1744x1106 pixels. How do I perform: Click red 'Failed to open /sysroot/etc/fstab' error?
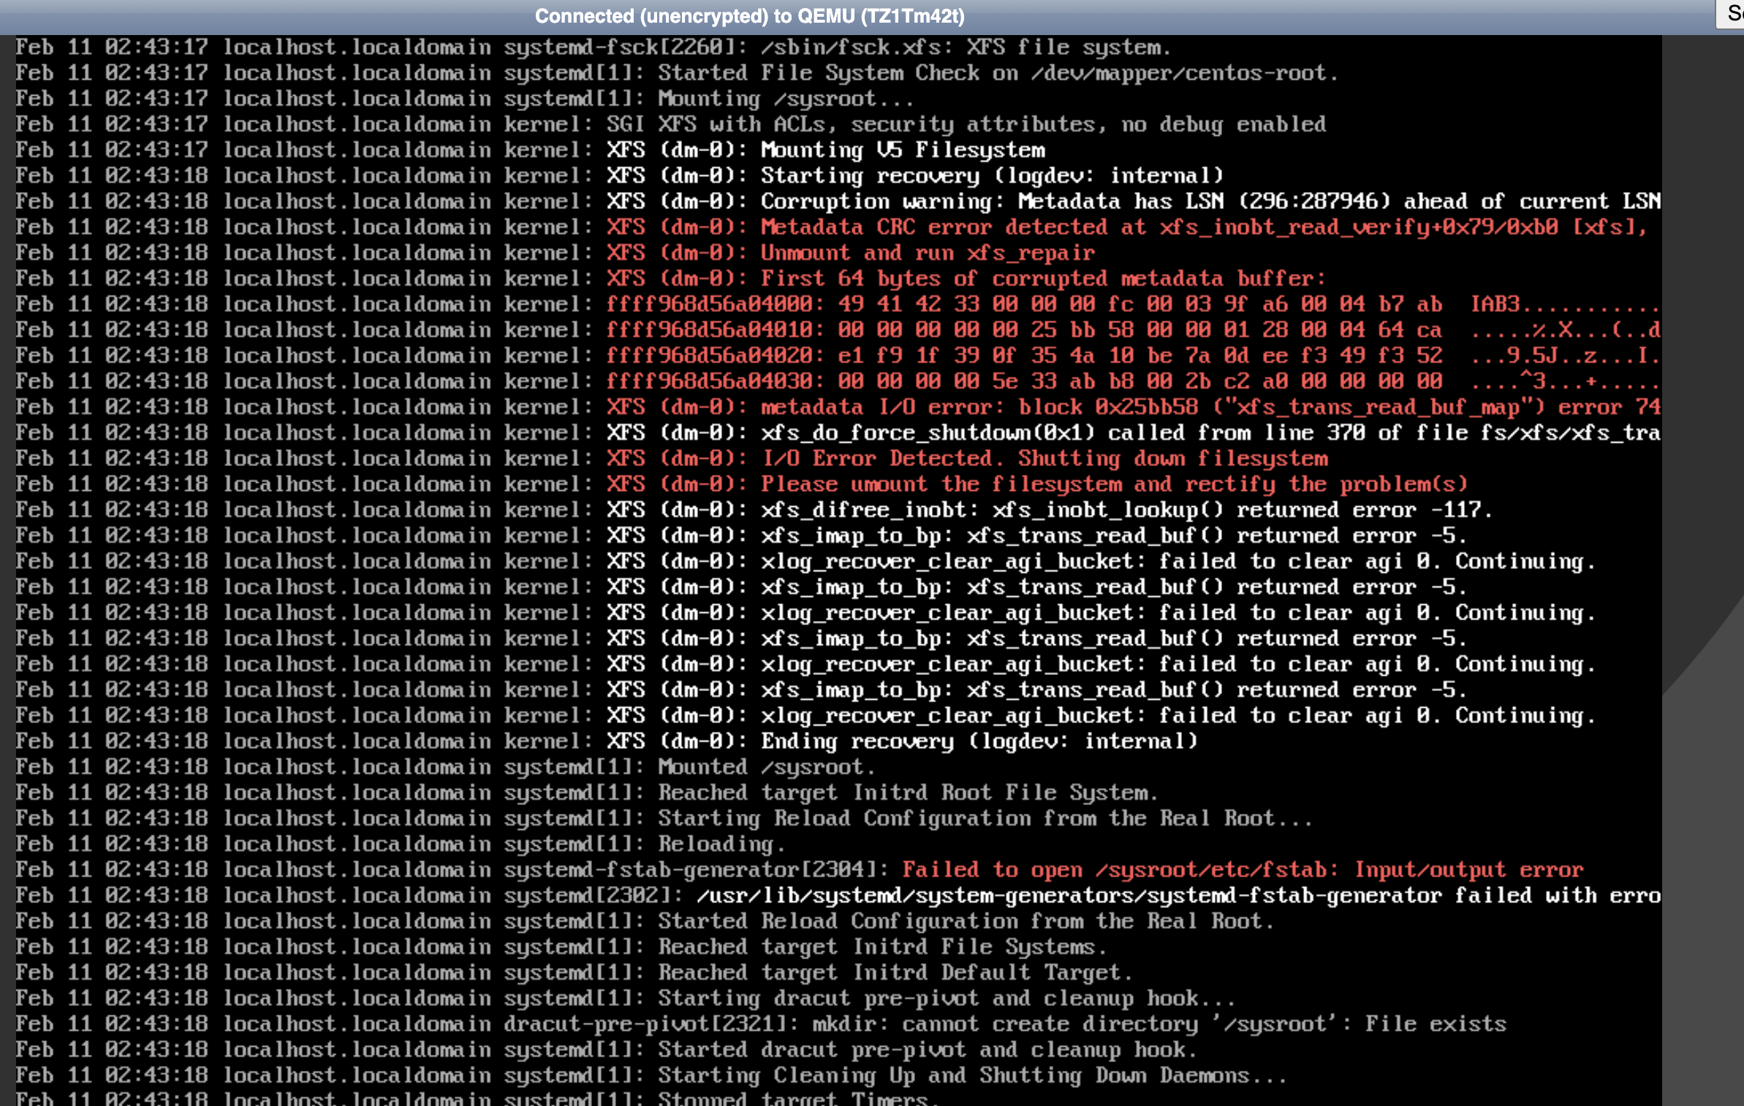[x=1243, y=869]
